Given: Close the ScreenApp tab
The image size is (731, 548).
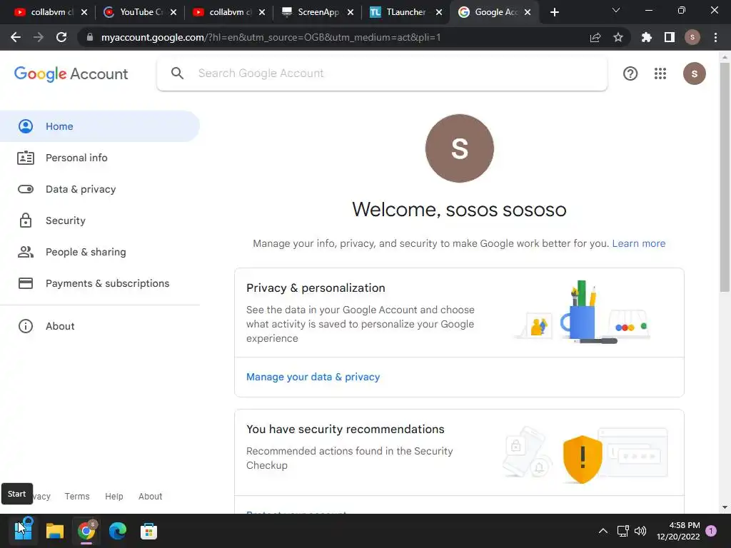Looking at the screenshot, I should [x=351, y=12].
